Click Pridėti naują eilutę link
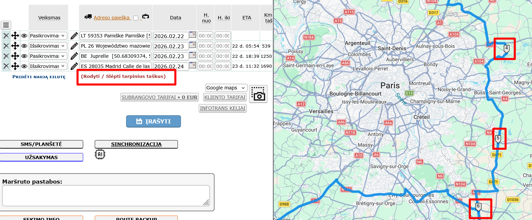532x220 pixels. 39,77
